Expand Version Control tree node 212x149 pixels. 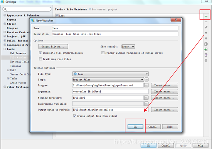[5, 32]
